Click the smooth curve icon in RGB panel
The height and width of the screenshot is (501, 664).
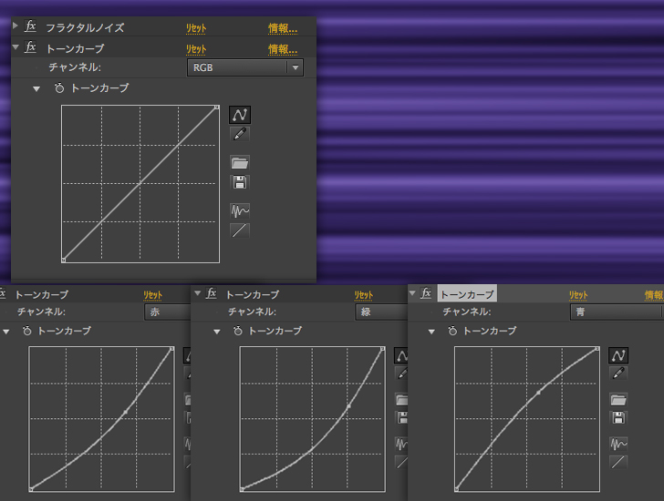pos(240,210)
